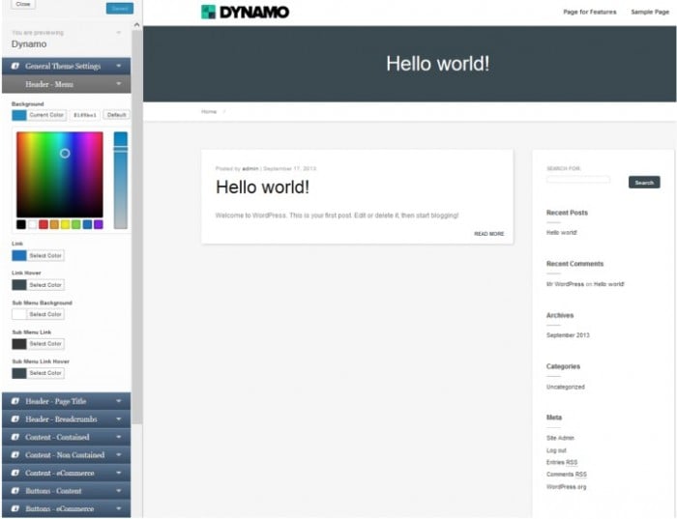Expand Content - Contained arrow
The image size is (677, 519).
tap(119, 437)
